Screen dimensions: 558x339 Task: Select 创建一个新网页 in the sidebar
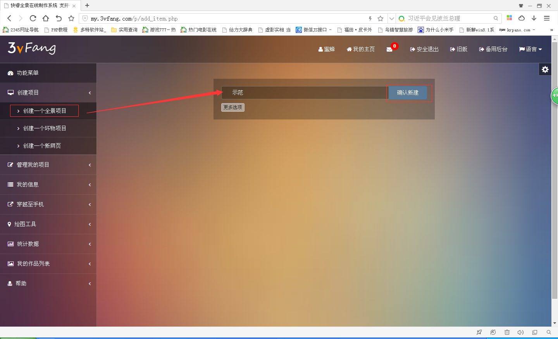[48, 146]
